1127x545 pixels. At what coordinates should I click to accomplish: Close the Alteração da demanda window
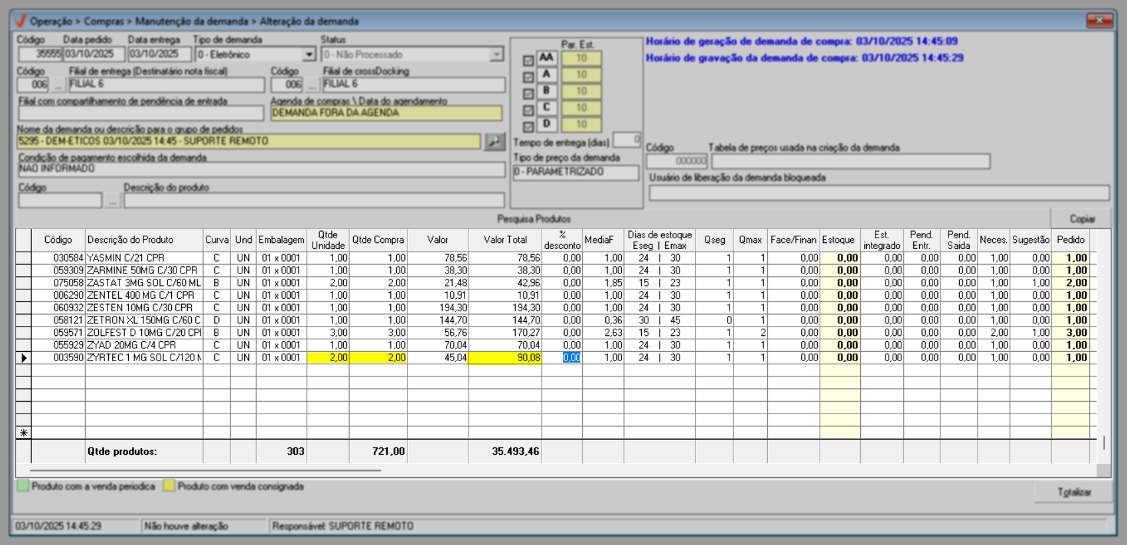point(1099,21)
